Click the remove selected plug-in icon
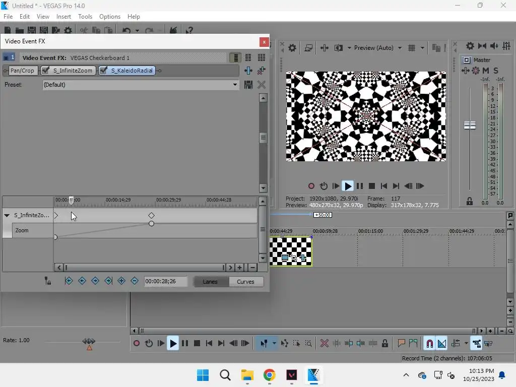Screen dimensions: 516x387 click(x=262, y=71)
